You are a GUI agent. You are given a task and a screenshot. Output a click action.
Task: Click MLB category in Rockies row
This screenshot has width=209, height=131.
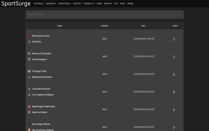pos(104,92)
